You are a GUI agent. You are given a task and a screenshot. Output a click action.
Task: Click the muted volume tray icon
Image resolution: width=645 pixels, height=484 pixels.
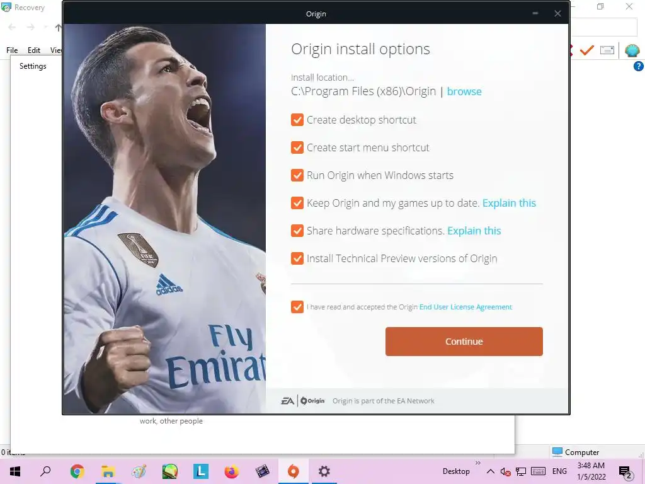point(505,471)
